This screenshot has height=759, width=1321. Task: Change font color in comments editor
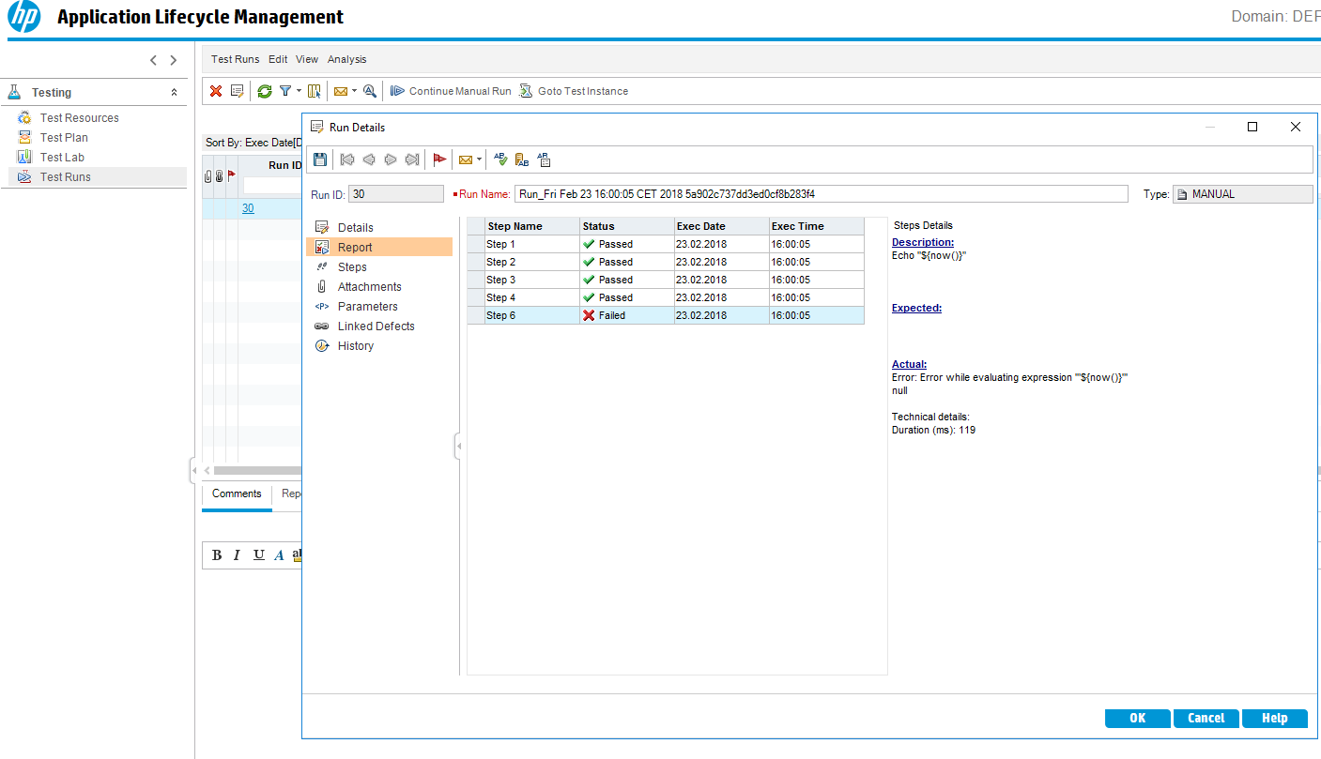pos(279,555)
